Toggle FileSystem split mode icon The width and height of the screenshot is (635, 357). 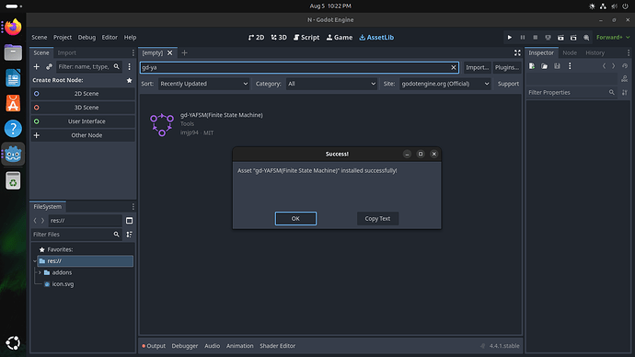coord(129,221)
